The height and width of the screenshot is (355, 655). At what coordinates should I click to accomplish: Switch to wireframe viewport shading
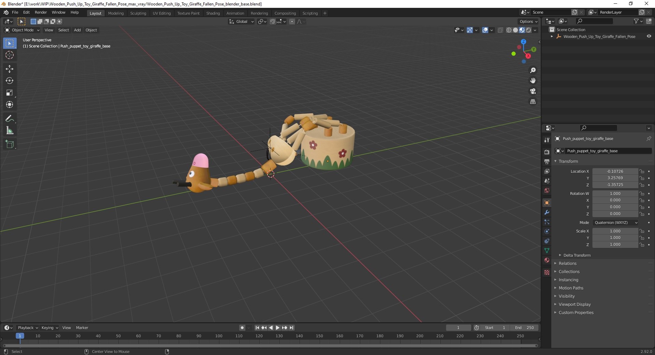[509, 30]
